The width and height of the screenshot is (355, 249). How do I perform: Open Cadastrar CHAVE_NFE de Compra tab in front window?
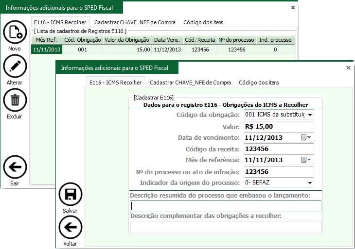190,83
